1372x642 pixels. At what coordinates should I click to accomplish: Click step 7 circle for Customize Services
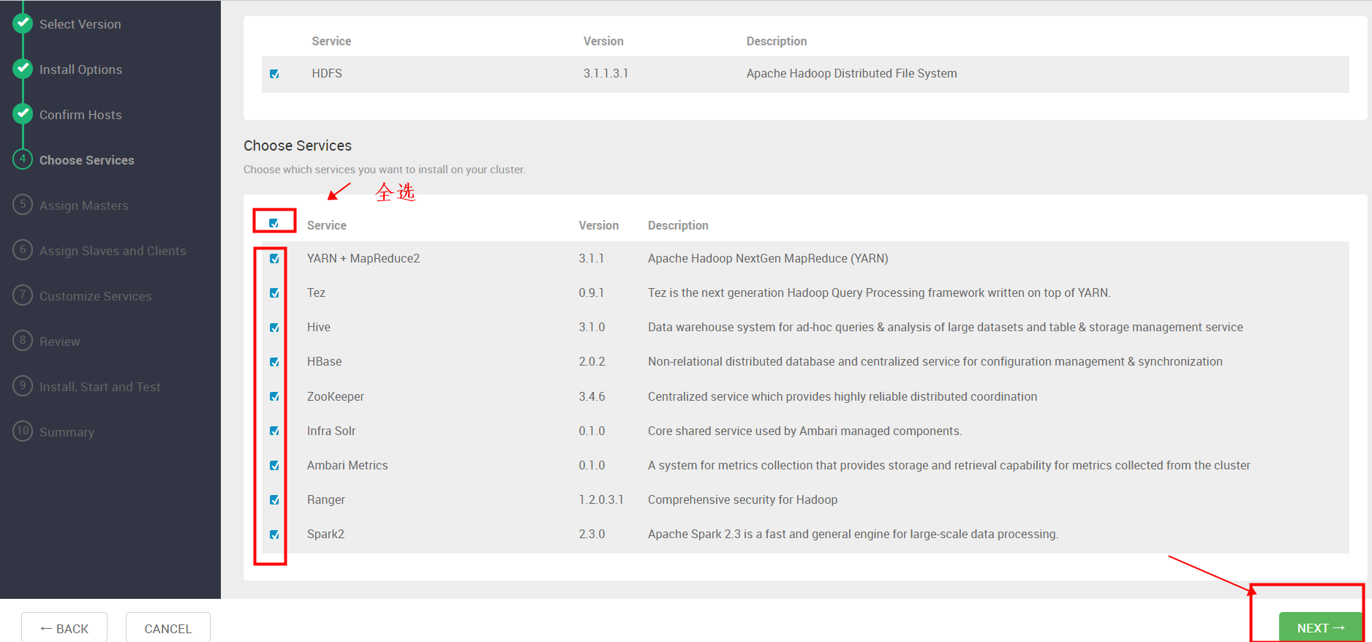coord(23,295)
